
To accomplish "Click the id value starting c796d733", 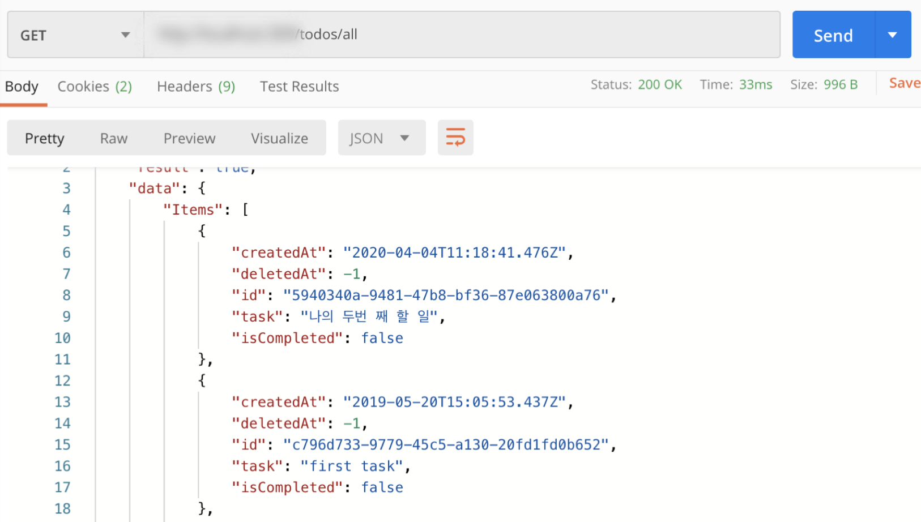I will 446,444.
